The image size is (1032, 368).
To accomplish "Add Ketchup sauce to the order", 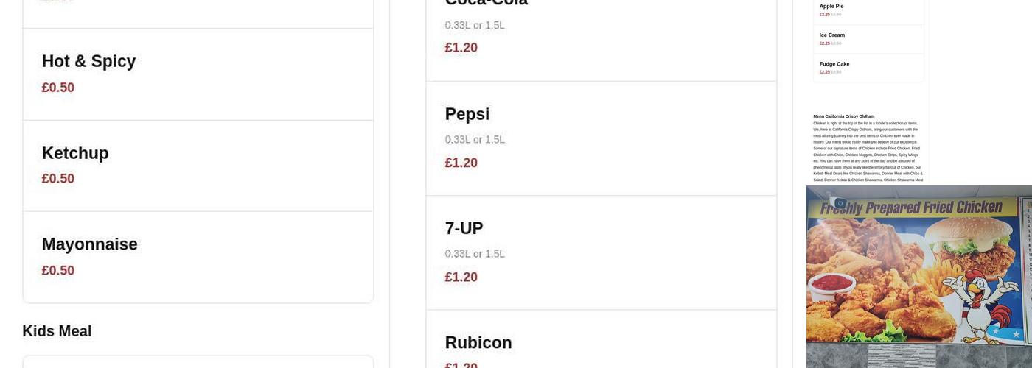I will pyautogui.click(x=75, y=154).
